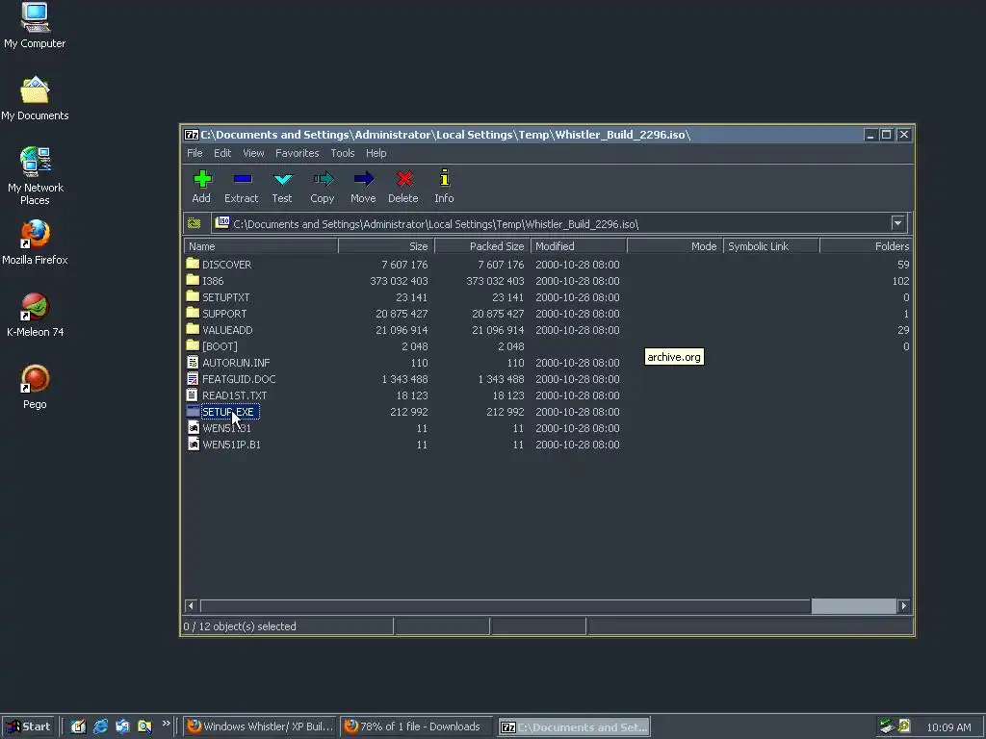This screenshot has width=986, height=739.
Task: Open the File menu
Action: [x=195, y=153]
